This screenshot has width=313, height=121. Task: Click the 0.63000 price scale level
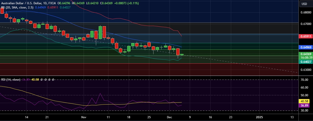coord(306,70)
